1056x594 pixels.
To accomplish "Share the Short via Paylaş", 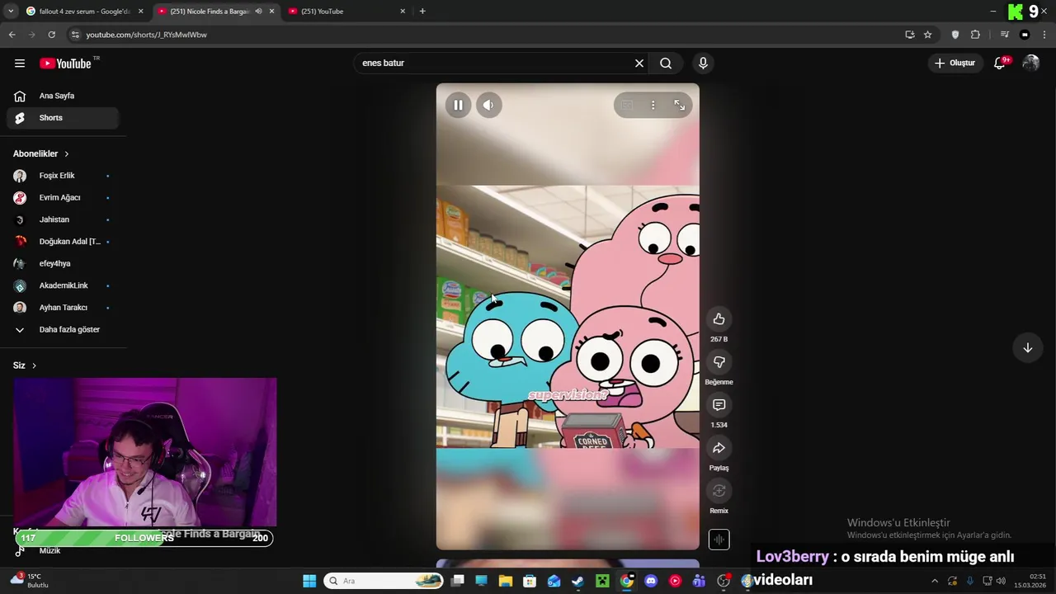I will [719, 448].
